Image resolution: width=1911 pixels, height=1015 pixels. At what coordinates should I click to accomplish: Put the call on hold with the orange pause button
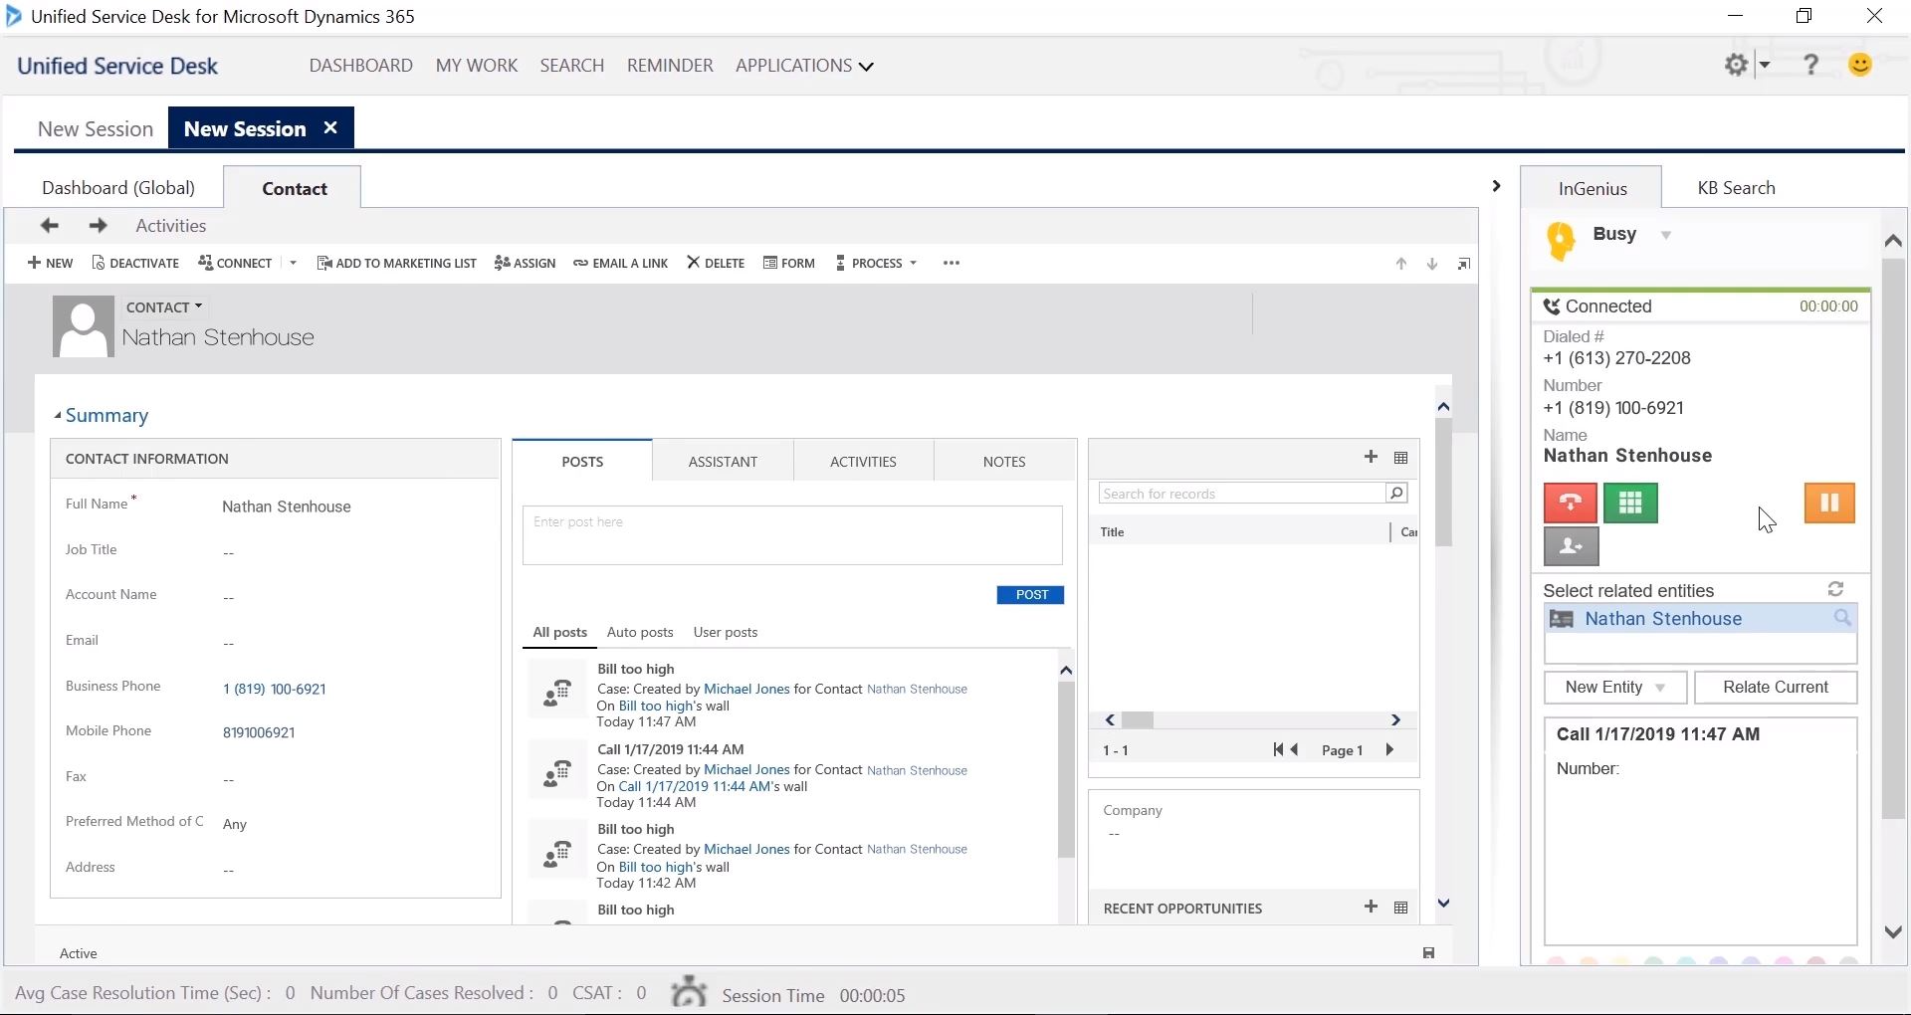tap(1829, 503)
